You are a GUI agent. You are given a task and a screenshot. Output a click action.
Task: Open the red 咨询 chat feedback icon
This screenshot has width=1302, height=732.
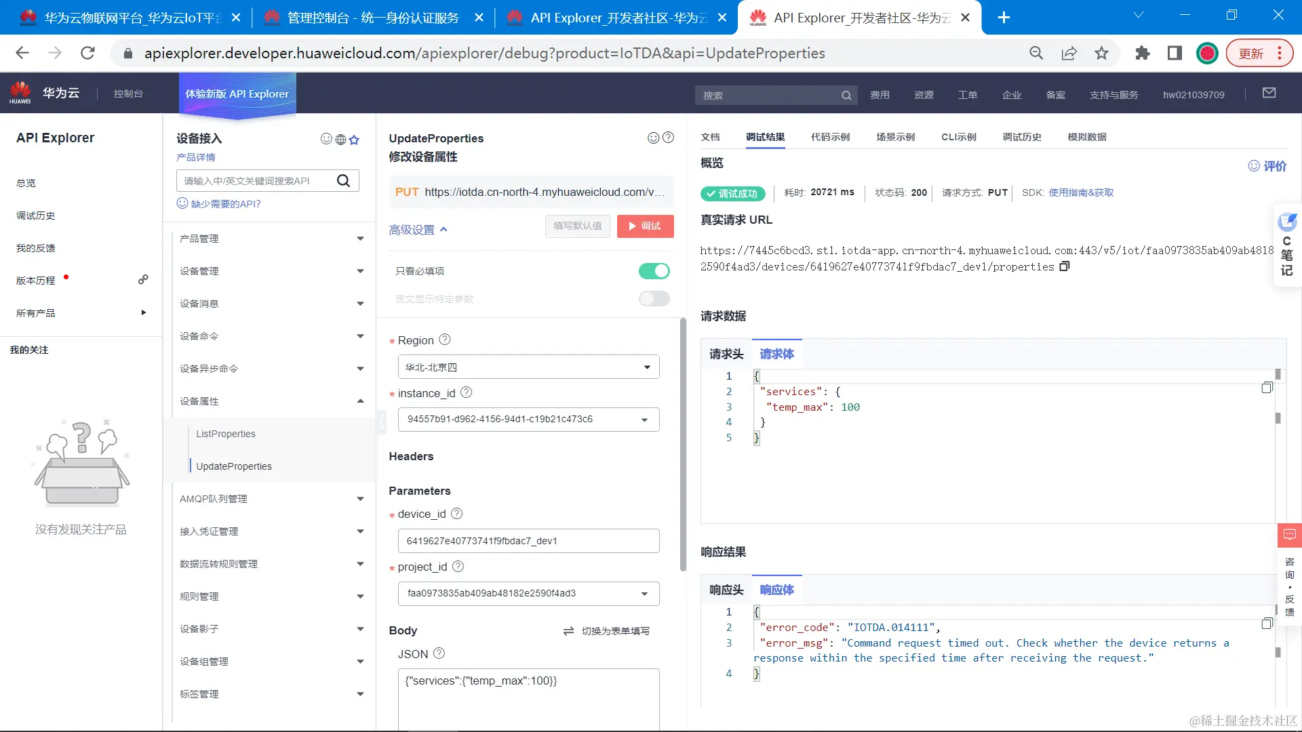[1289, 535]
